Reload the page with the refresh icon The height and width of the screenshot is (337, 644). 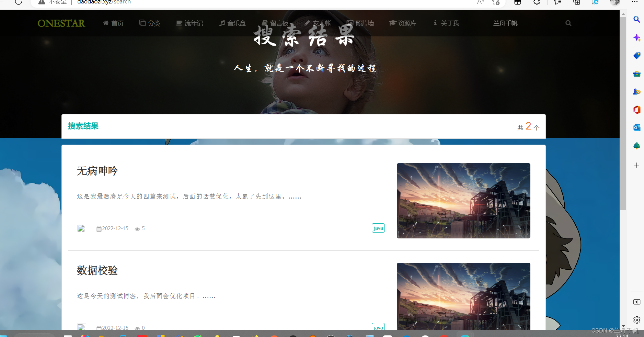[x=19, y=2]
